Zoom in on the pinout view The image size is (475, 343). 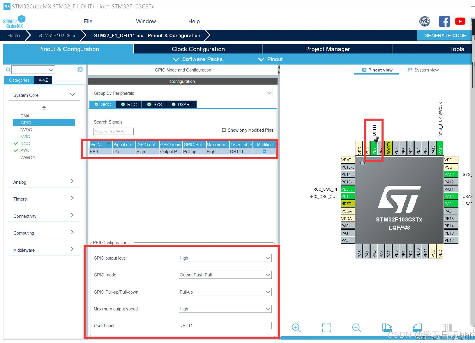296,328
